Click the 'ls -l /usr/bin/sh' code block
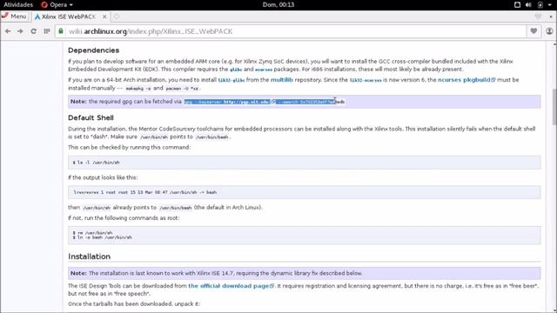Viewport: 557px width, 313px height. pos(304,163)
